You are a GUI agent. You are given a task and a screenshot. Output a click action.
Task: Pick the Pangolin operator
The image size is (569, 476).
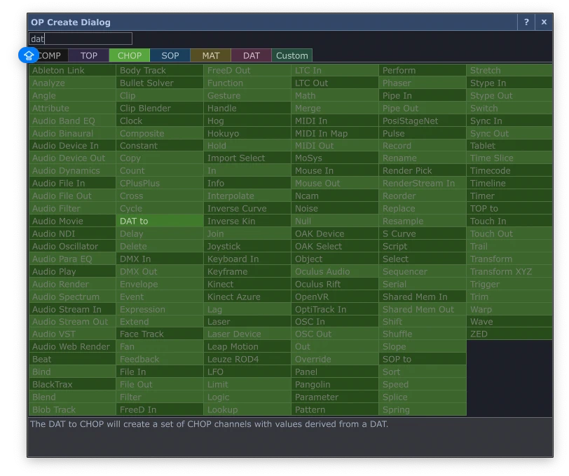point(334,384)
